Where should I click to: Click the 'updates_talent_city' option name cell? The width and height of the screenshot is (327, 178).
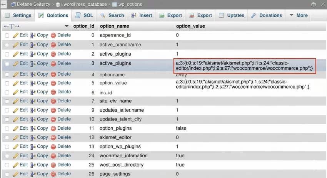[120, 119]
